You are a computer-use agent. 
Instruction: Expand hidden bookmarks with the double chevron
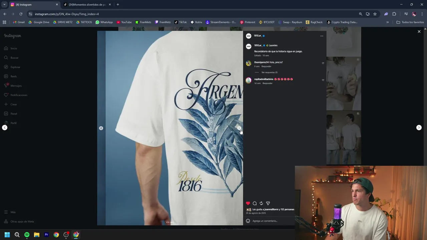click(387, 22)
